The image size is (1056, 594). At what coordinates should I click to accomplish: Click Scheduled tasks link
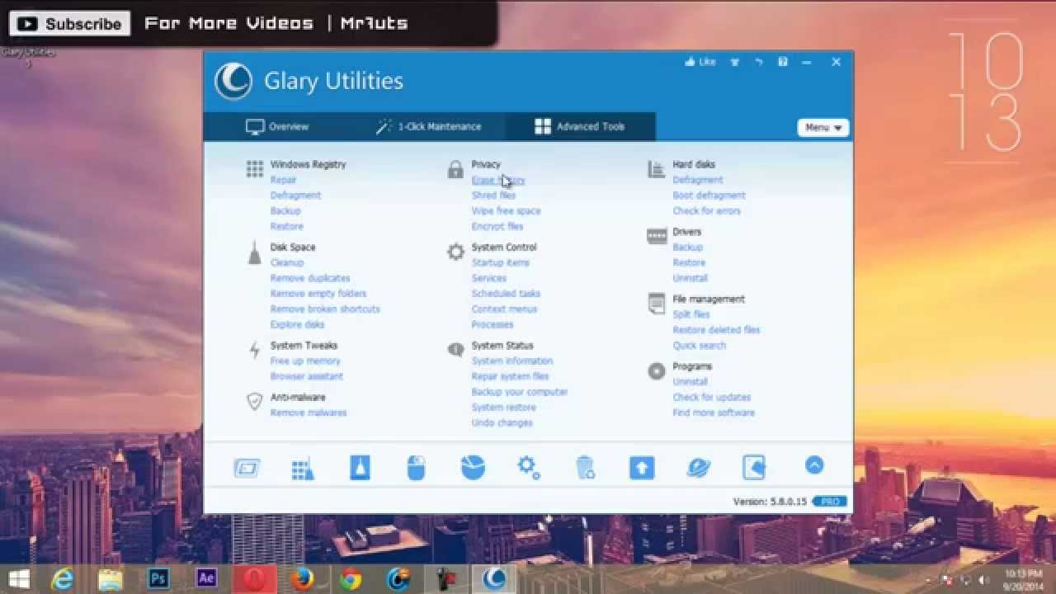[x=506, y=294]
